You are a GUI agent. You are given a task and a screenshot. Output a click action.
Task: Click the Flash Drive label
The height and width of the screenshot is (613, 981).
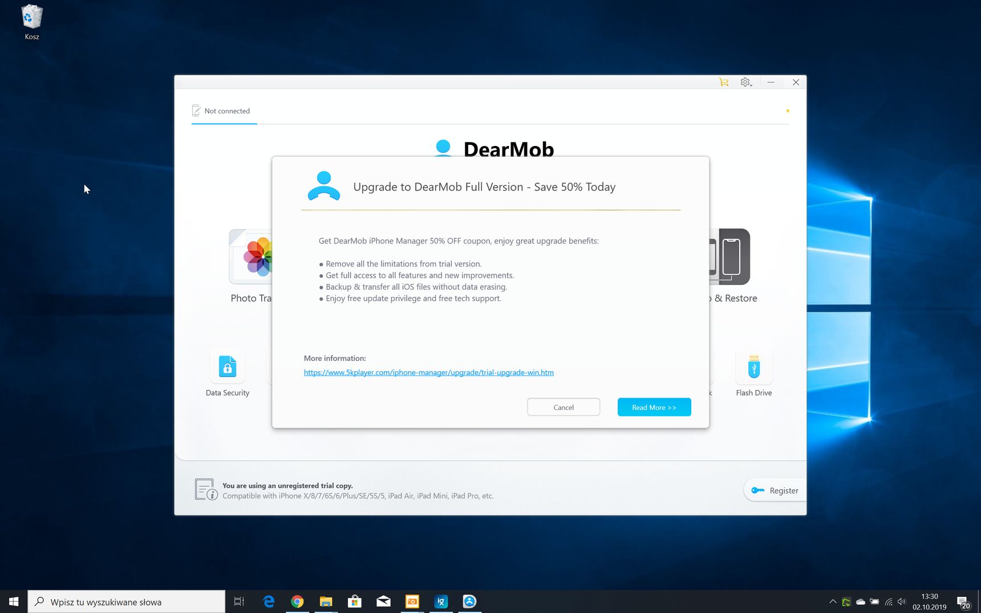754,393
